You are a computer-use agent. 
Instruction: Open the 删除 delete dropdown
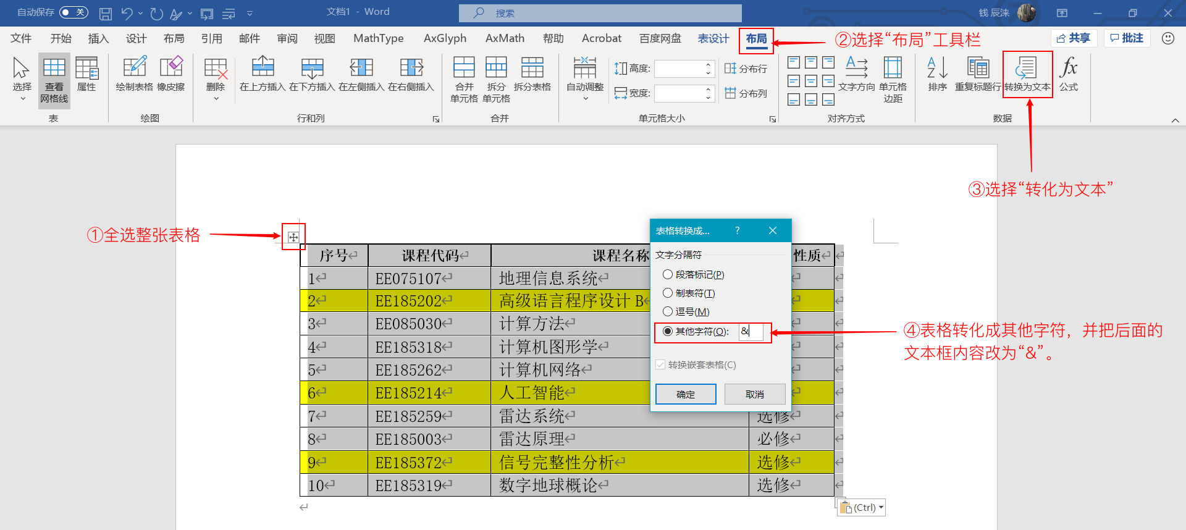(216, 78)
